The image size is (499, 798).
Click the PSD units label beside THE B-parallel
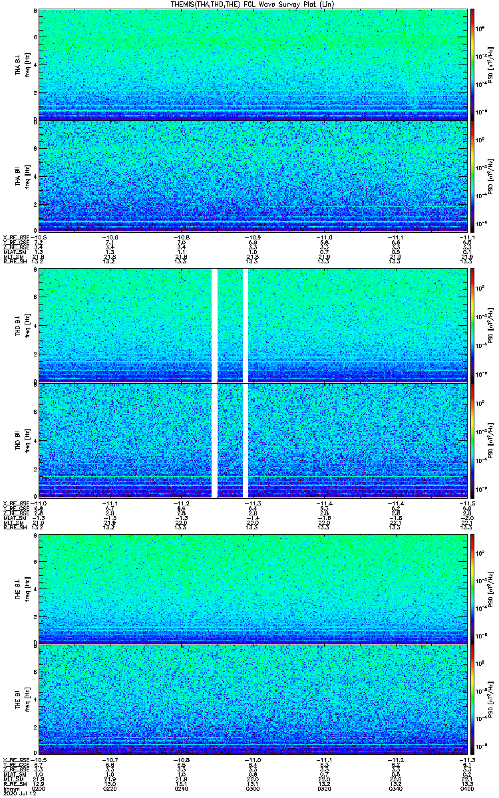[491, 701]
